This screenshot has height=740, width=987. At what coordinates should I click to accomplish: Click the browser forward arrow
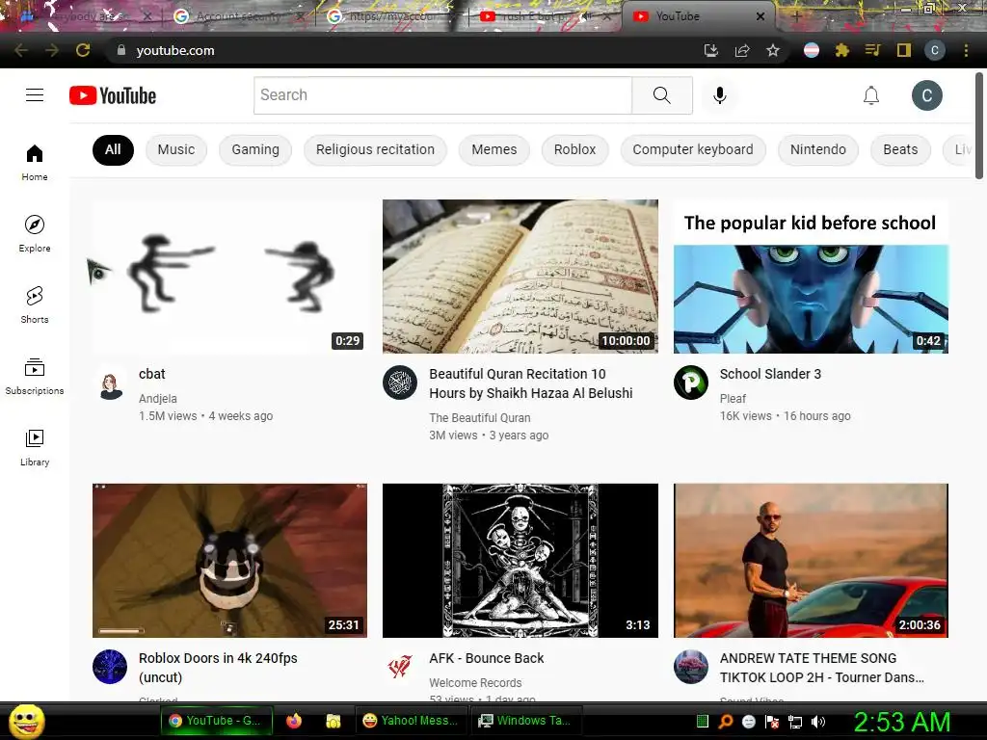(52, 50)
